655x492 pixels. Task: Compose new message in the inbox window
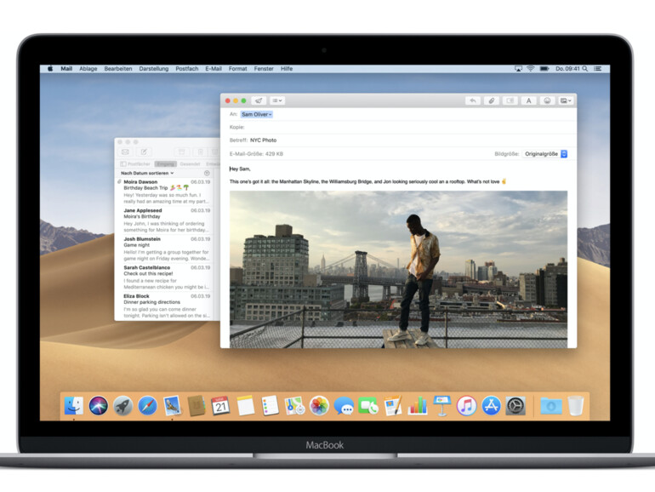coord(144,152)
